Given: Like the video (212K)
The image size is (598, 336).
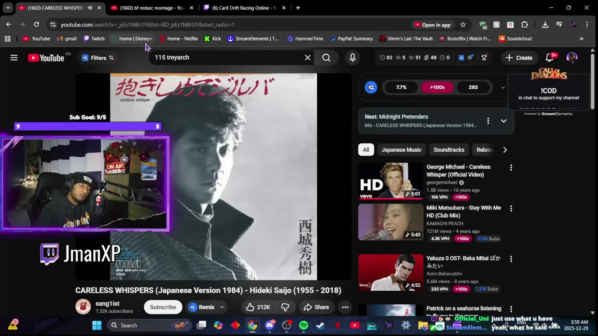Looking at the screenshot, I should (x=258, y=307).
